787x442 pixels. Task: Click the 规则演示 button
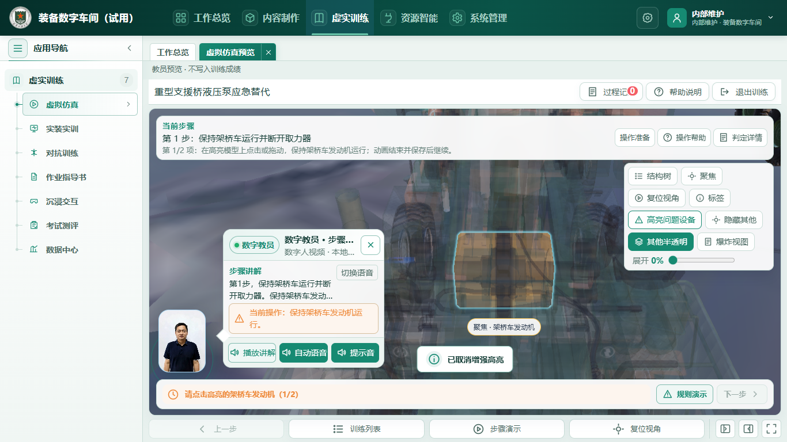coord(685,394)
